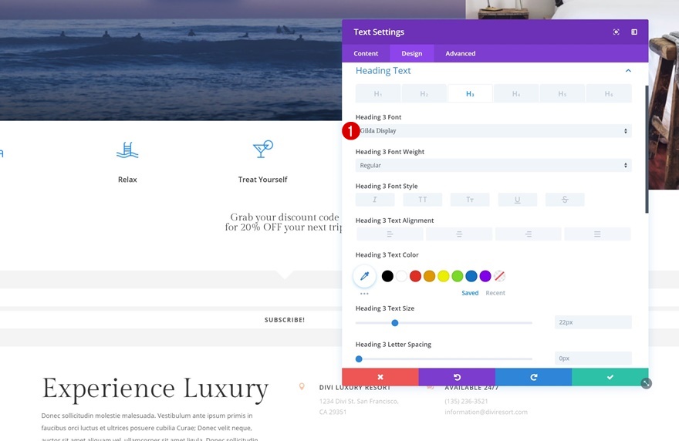The width and height of the screenshot is (679, 441).
Task: Click the Relax heading text
Action: pyautogui.click(x=127, y=180)
